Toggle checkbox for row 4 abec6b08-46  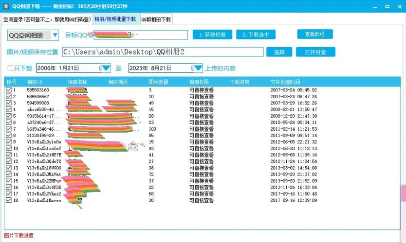[9, 109]
